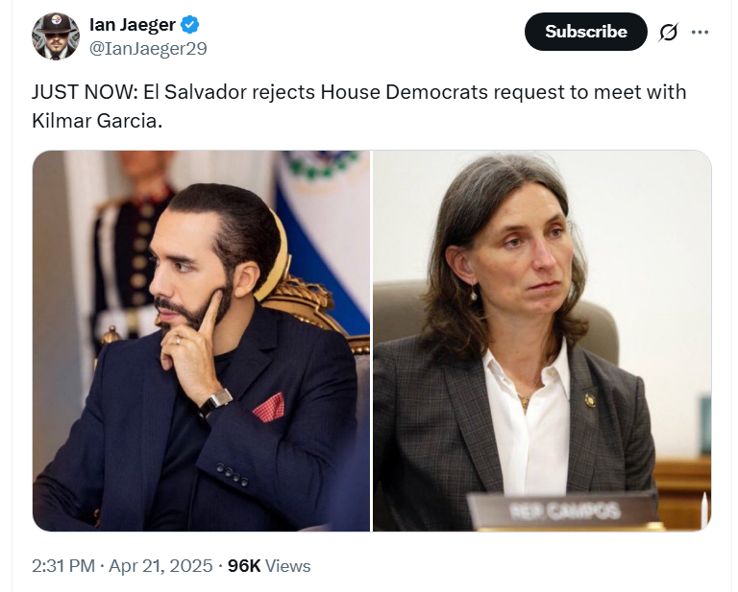
Task: Click the REP. CAMPOS nameplate in photo
Action: coord(564,510)
